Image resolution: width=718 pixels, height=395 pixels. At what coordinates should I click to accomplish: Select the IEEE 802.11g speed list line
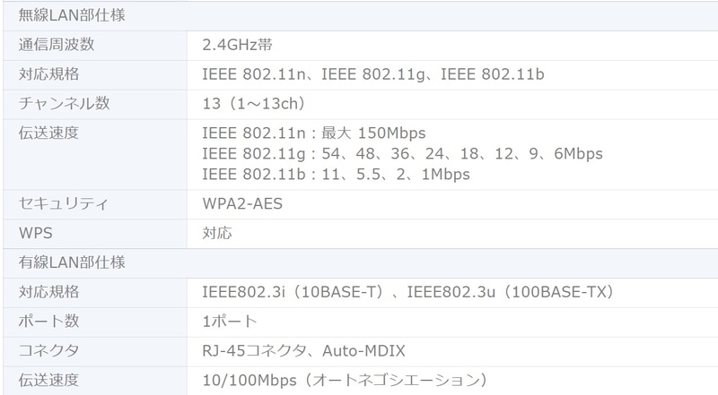tap(403, 153)
